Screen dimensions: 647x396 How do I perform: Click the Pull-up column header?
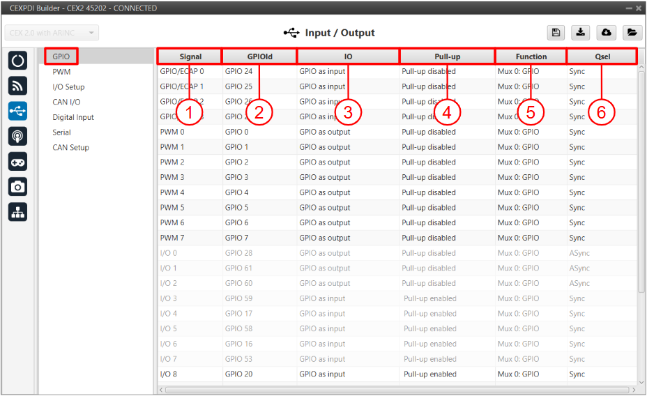pyautogui.click(x=447, y=56)
